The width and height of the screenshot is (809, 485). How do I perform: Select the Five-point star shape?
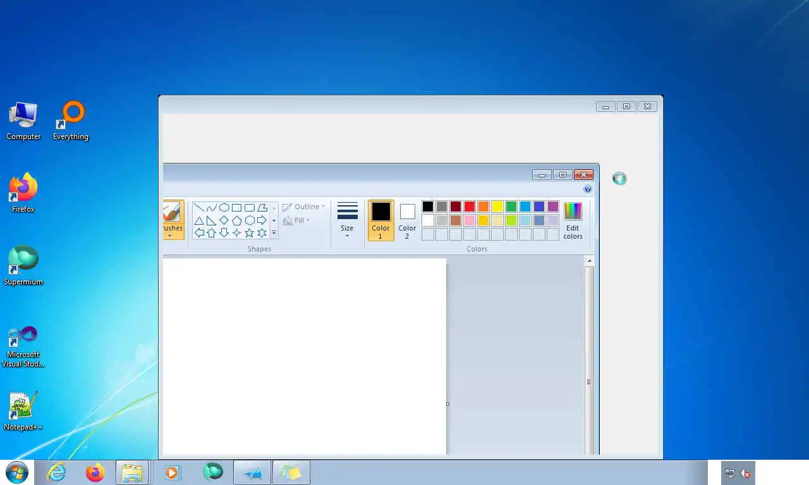click(x=249, y=233)
